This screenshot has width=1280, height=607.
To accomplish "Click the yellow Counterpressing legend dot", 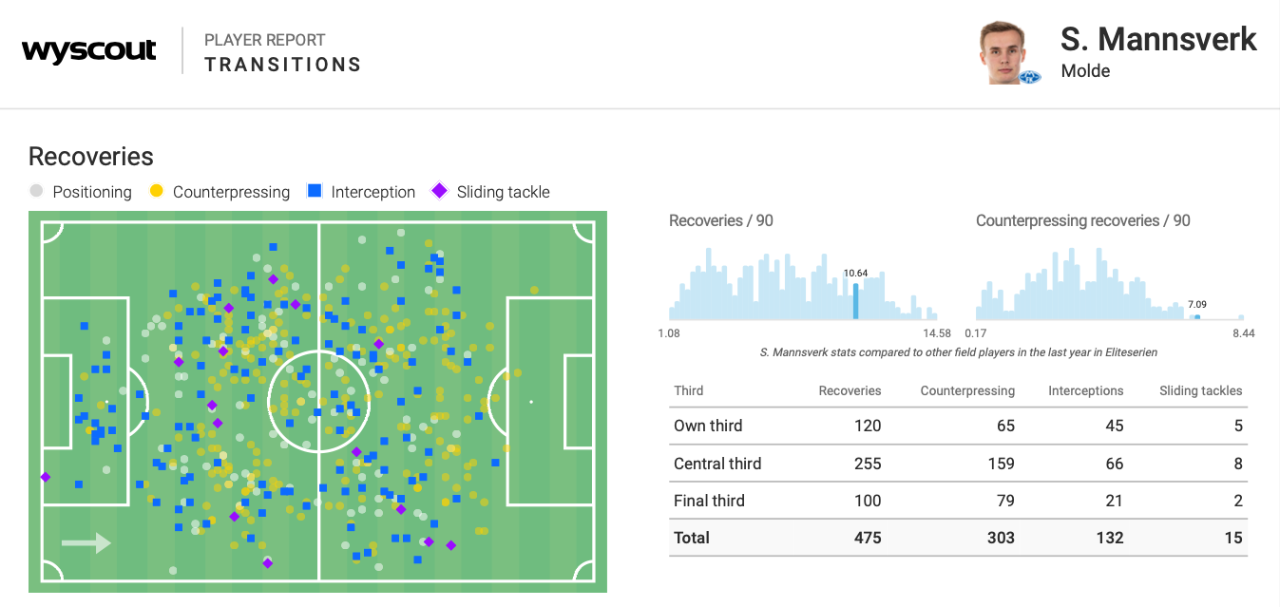I will pyautogui.click(x=157, y=191).
